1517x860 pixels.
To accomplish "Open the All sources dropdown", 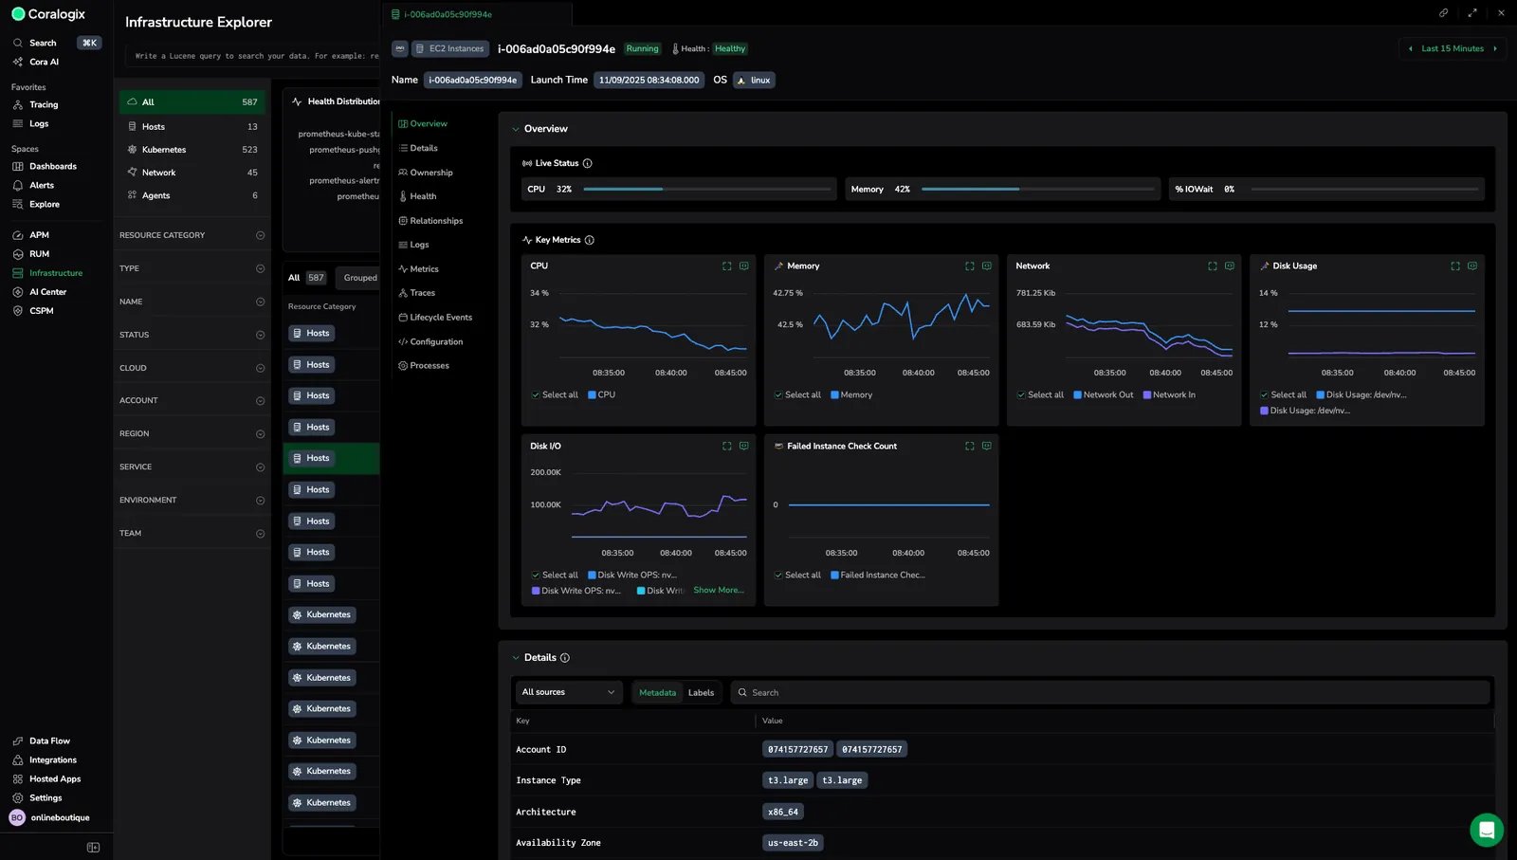I will point(567,692).
